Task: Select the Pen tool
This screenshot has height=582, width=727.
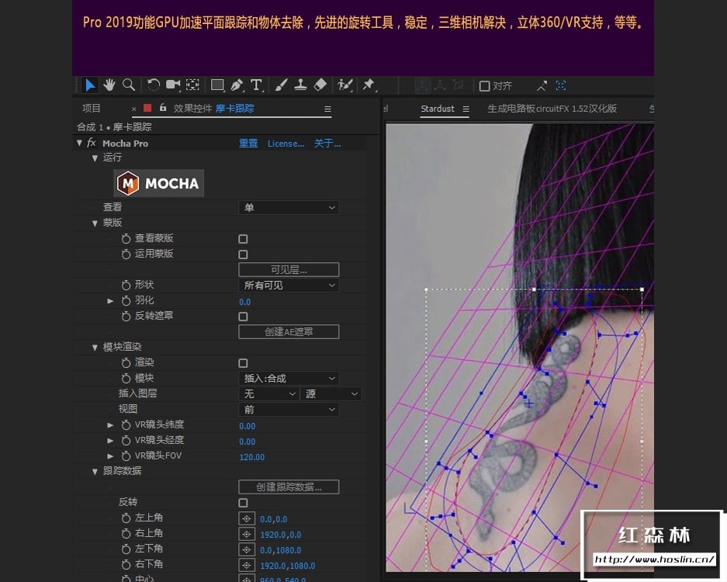Action: [237, 85]
